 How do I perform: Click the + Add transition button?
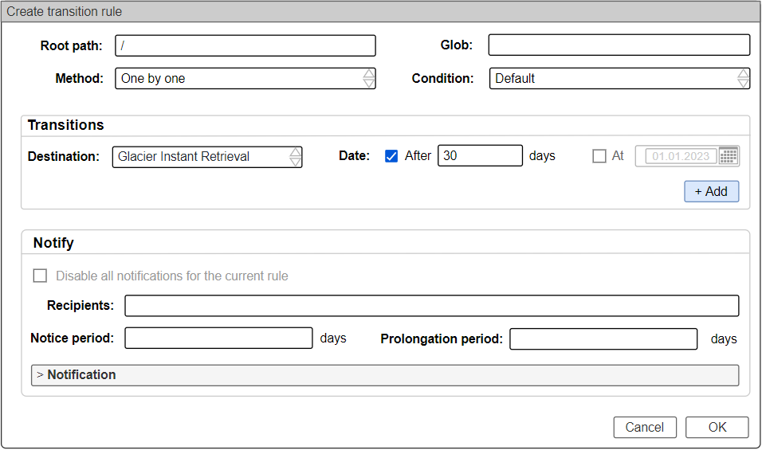[x=712, y=191]
